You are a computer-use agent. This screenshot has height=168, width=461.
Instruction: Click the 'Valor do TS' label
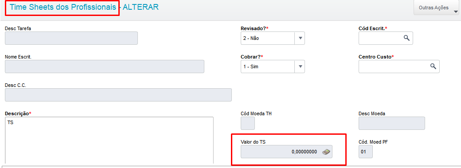[x=254, y=142]
